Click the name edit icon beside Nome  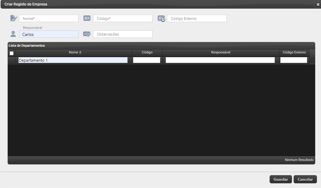pyautogui.click(x=14, y=18)
